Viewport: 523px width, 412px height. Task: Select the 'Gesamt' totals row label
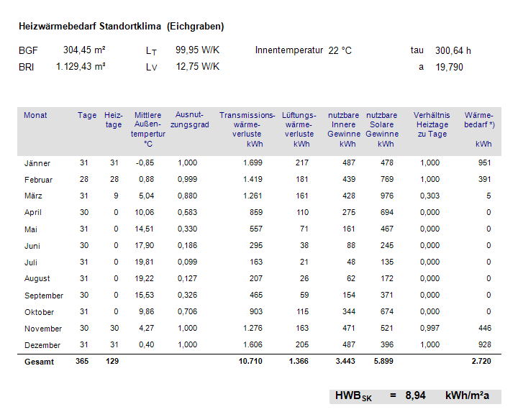pos(39,362)
